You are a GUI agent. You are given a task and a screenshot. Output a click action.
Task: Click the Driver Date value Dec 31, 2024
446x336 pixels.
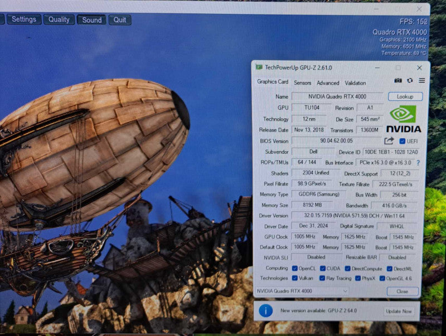(x=313, y=226)
